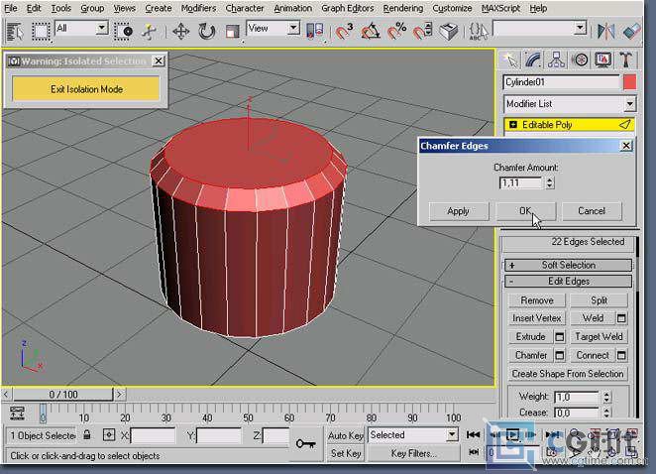Viewport: 656px width, 474px height.
Task: Toggle the selection lock padlock
Action: 87,434
